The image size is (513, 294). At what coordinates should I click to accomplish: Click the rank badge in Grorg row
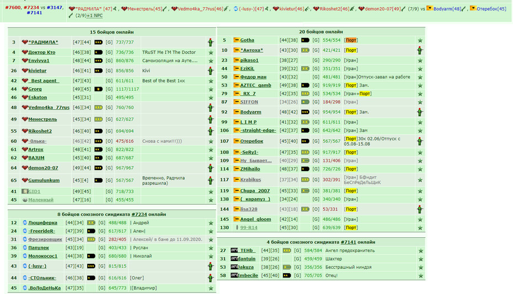[x=98, y=89]
